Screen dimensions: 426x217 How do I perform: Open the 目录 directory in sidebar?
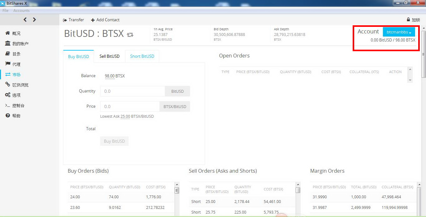pos(13,54)
